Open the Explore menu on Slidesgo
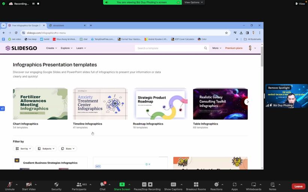Image resolution: width=308 pixels, height=192 pixels. [x=67, y=48]
